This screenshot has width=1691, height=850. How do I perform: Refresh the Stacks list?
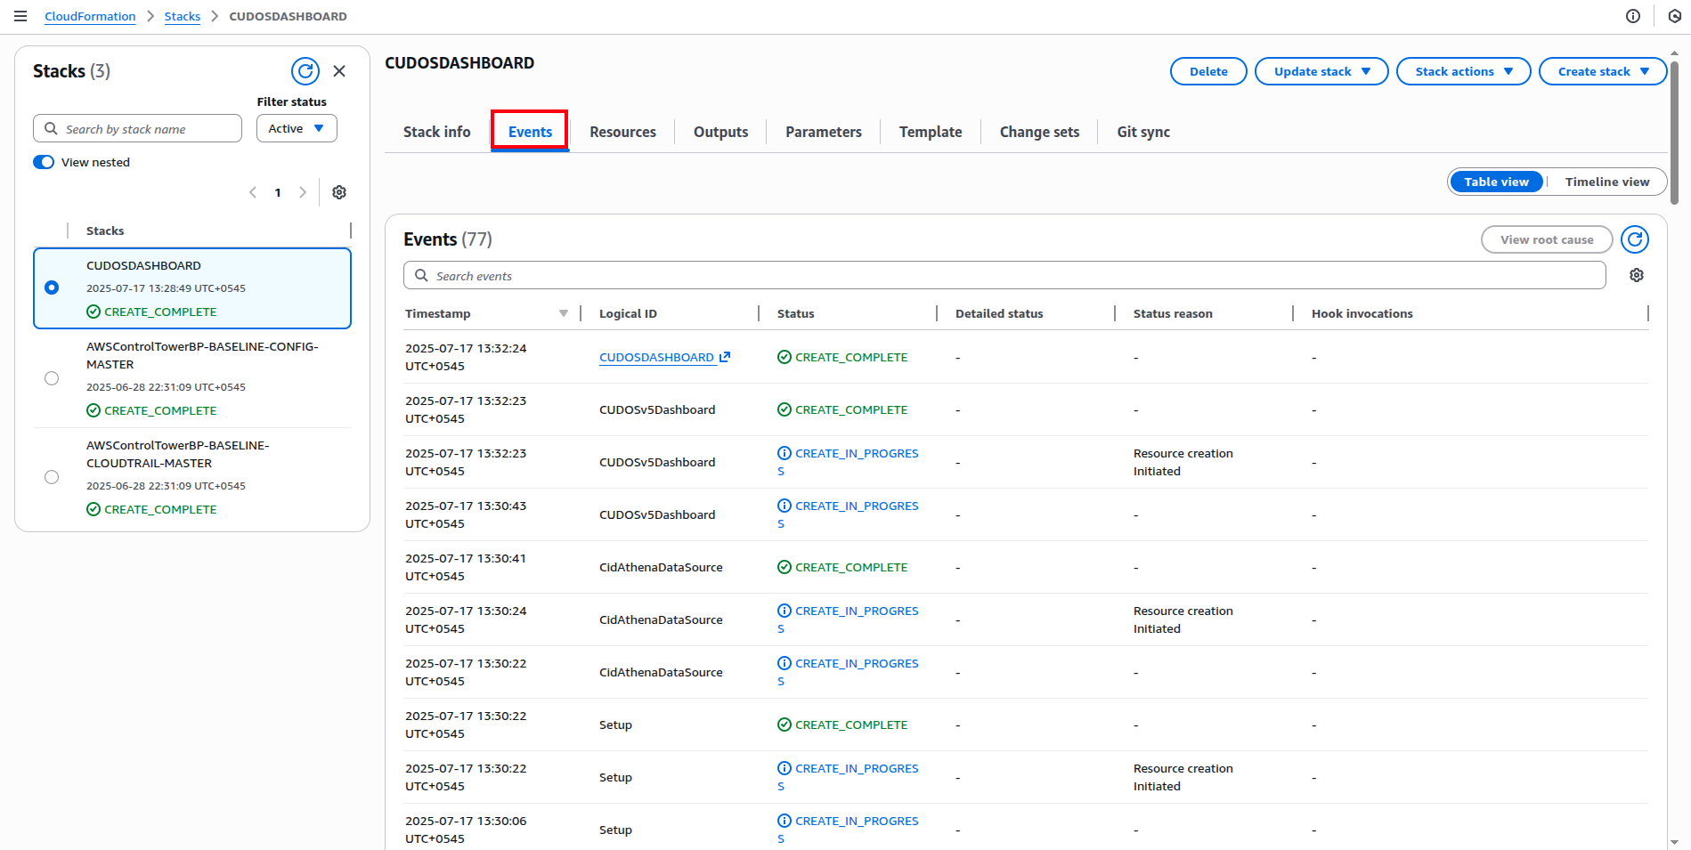pyautogui.click(x=305, y=71)
